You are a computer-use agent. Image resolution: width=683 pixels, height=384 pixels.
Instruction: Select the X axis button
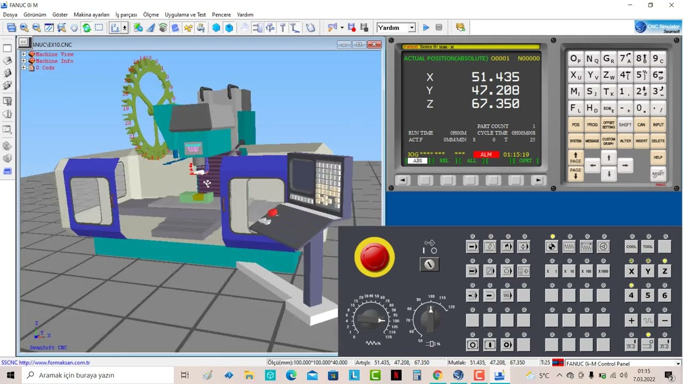631,271
